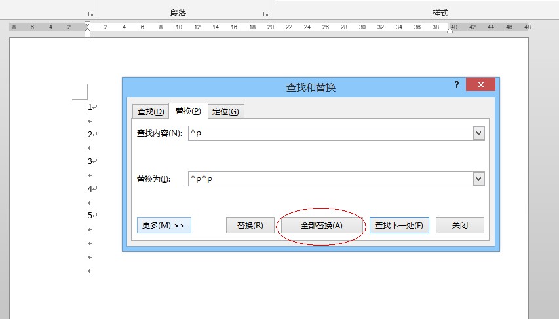Expand more options with 更多(M) >>

[x=164, y=226]
